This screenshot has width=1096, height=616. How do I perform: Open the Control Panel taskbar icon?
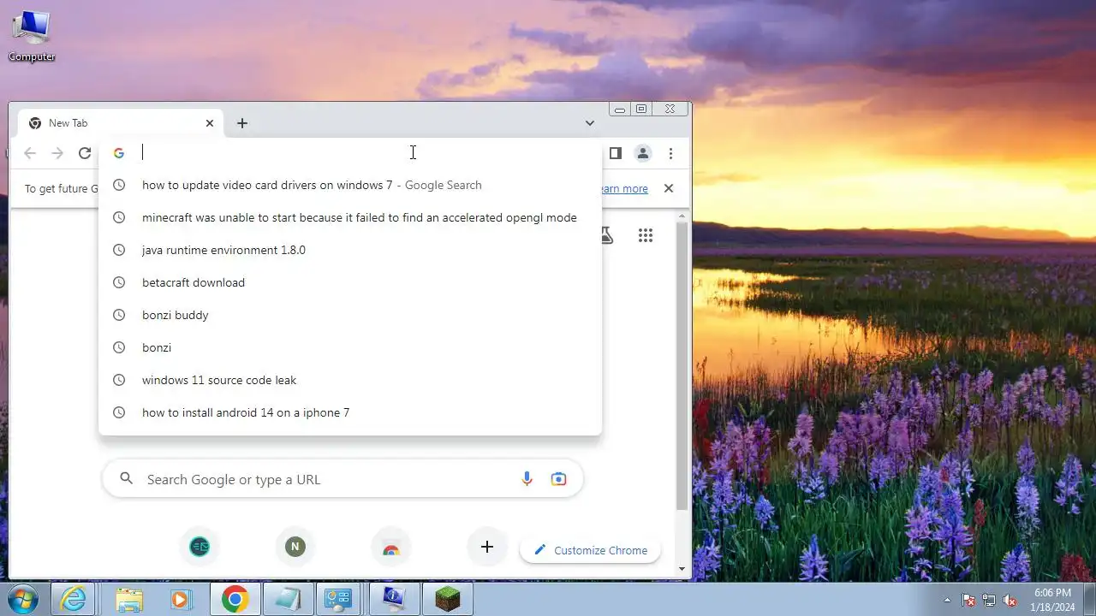340,599
